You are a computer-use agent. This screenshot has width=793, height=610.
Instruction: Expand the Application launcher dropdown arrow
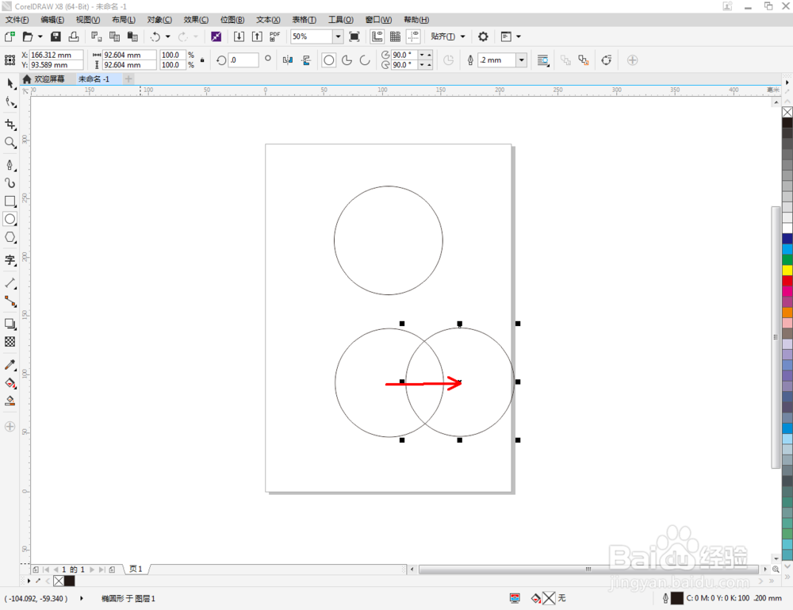519,36
